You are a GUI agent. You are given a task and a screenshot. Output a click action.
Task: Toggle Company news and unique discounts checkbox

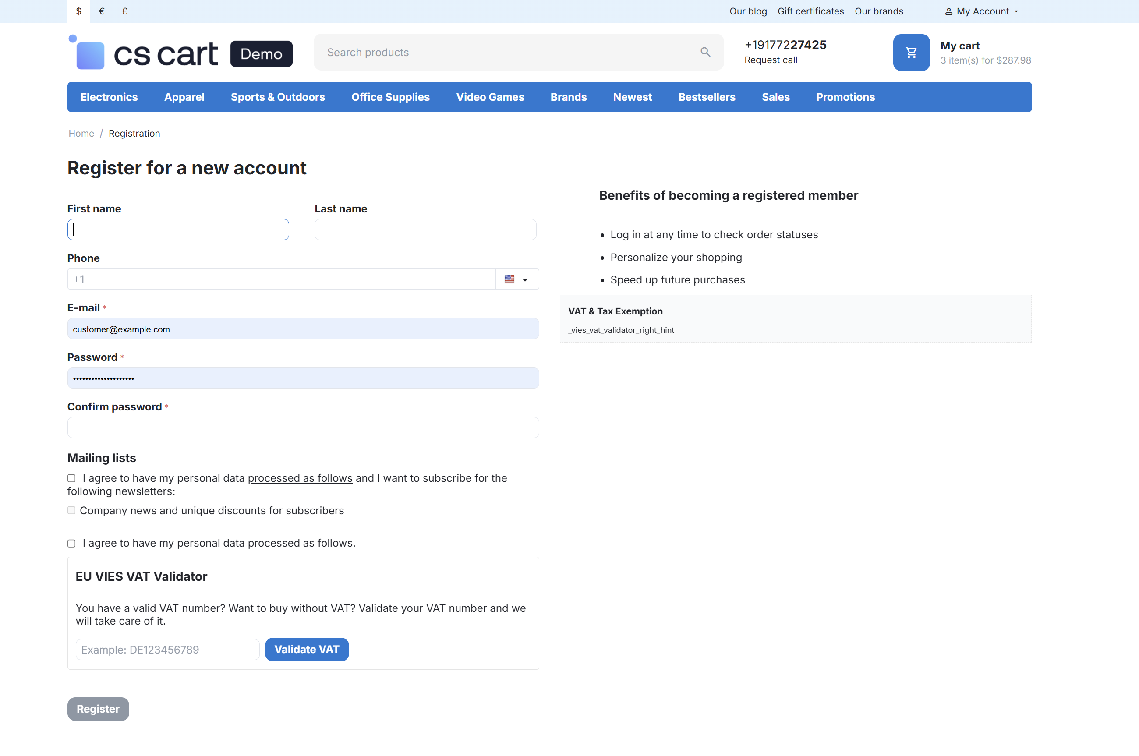click(71, 510)
